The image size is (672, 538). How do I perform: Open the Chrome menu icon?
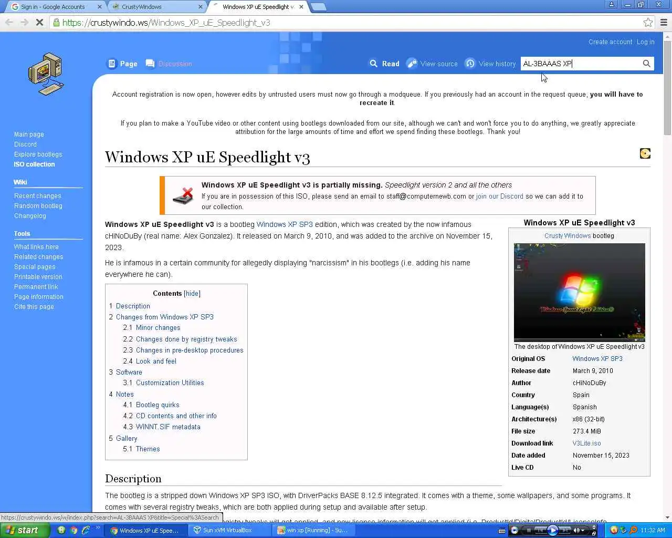664,23
